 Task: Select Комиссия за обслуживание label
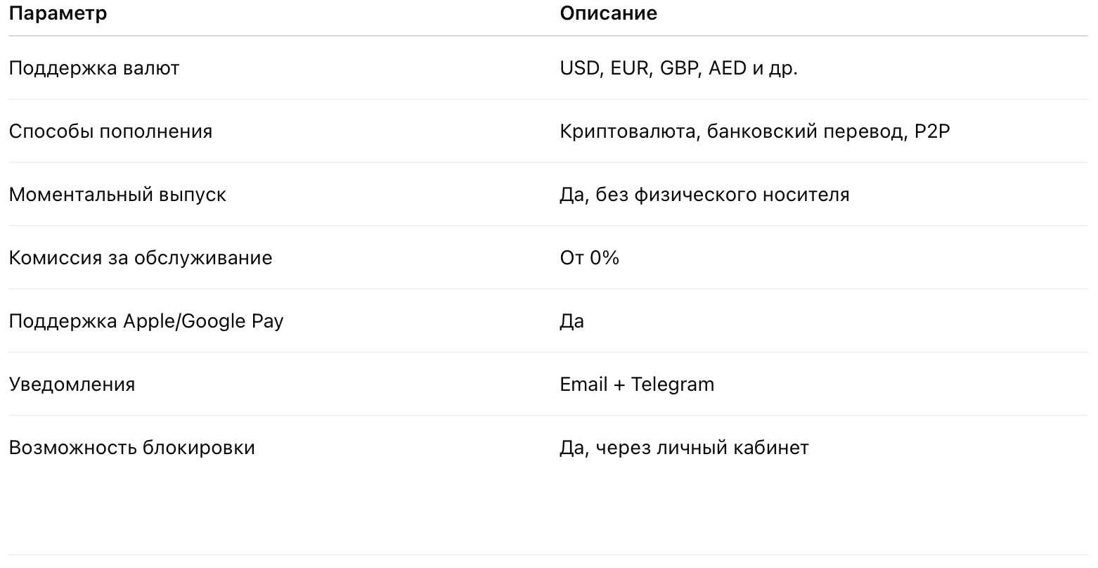[x=141, y=258]
